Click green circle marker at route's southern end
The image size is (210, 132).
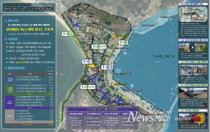tap(60, 121)
